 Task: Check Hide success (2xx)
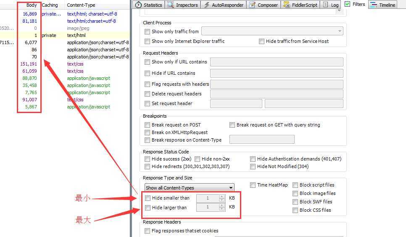148,159
